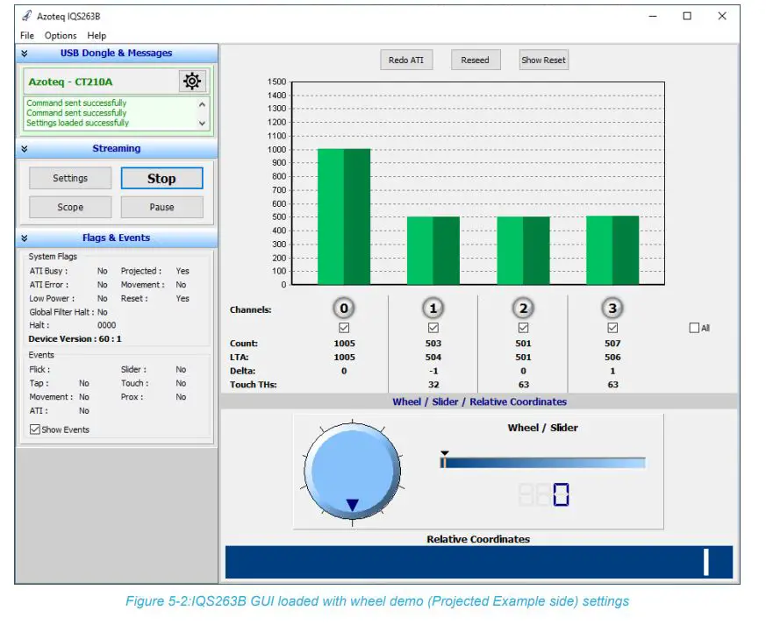Viewport: 766px width, 639px height.
Task: Click the Azoteq app icon in title bar
Action: [x=29, y=15]
